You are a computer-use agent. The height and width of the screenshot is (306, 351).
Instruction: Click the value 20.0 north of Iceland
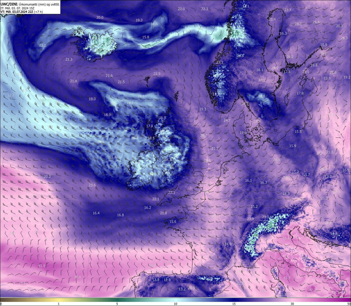(x=100, y=17)
